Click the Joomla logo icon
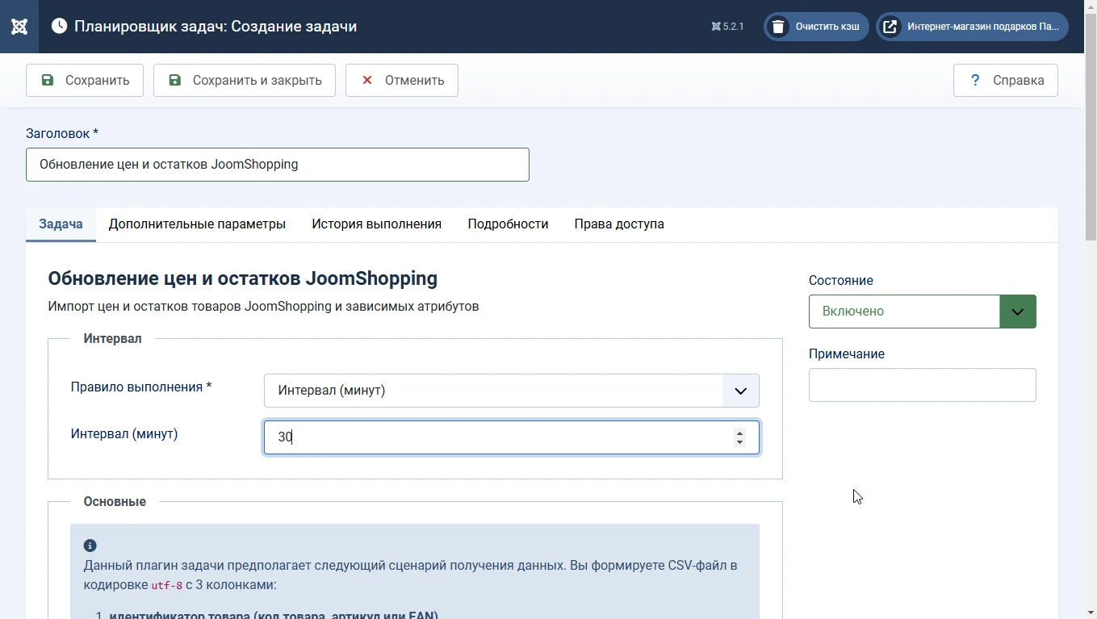 pos(19,27)
